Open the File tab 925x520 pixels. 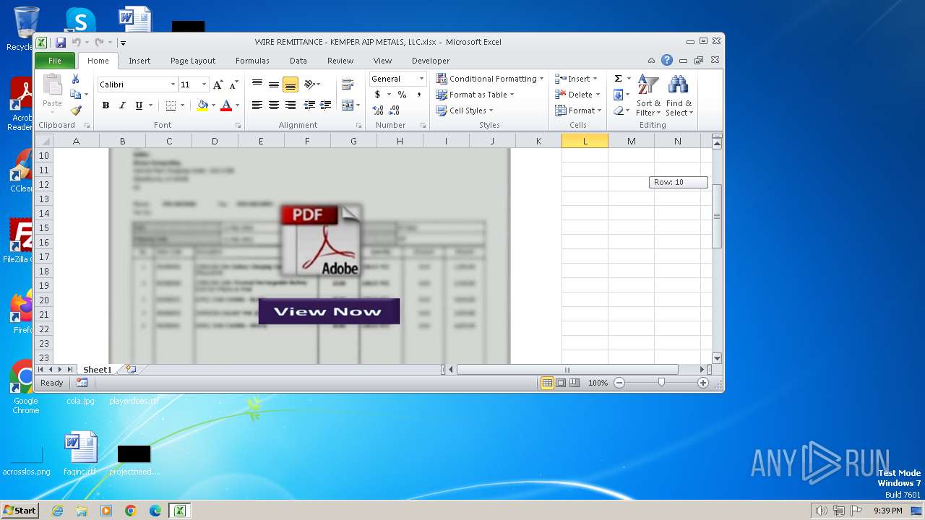[x=55, y=61]
